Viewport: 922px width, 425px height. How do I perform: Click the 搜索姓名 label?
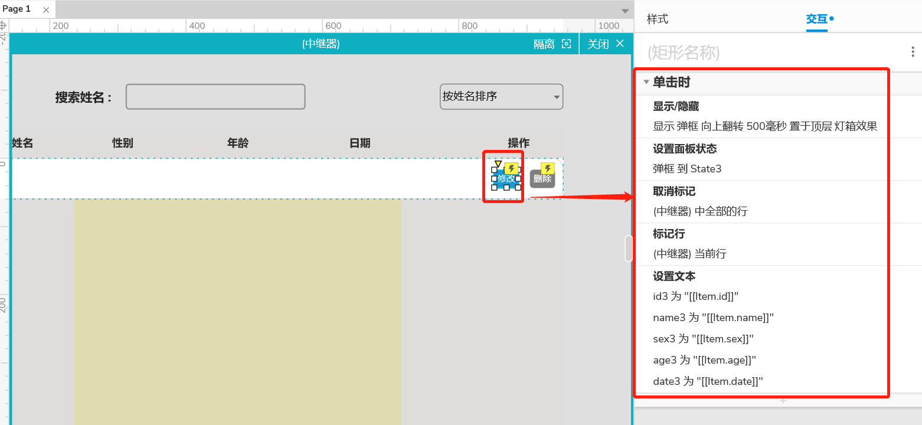tap(84, 97)
